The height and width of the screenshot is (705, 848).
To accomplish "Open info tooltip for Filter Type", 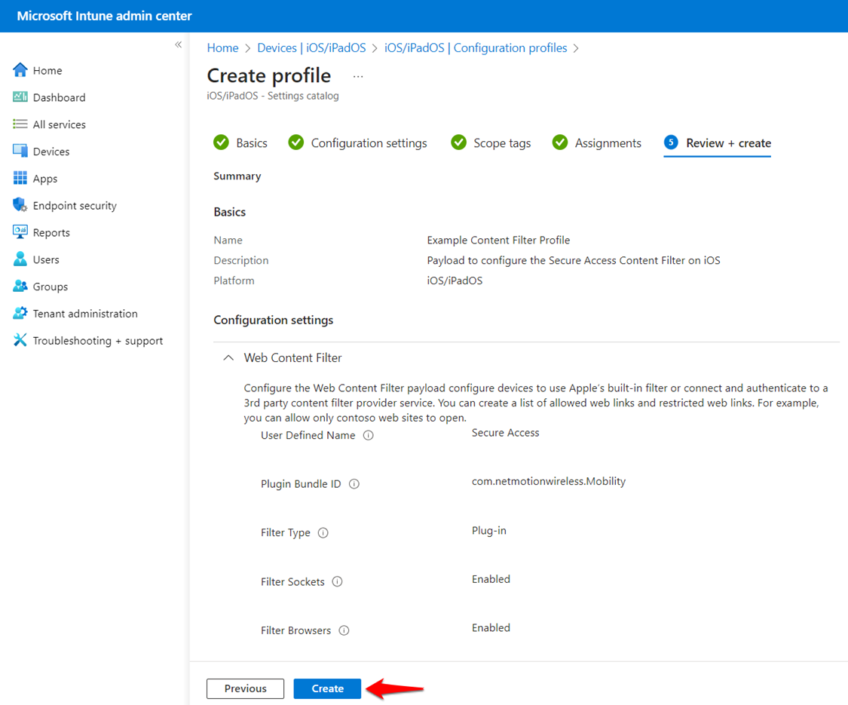I will 323,533.
